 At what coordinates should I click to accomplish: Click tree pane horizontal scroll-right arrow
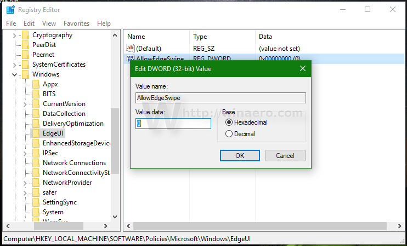point(106,226)
